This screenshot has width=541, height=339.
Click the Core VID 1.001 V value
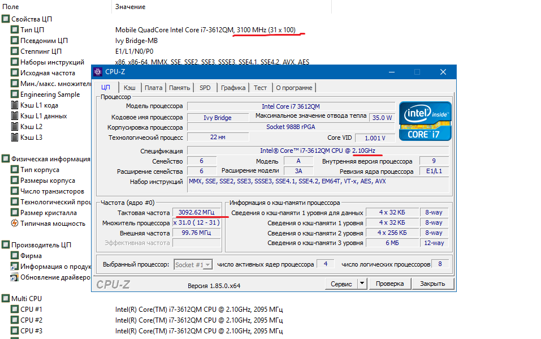click(375, 138)
